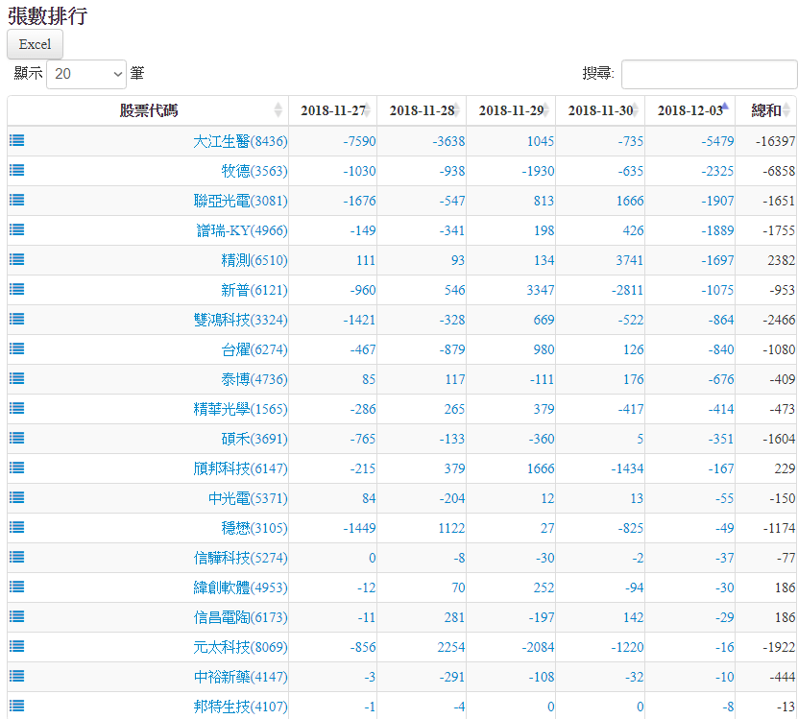798x719 pixels.
Task: Sort by 2018-11-29 column header
Action: (511, 110)
